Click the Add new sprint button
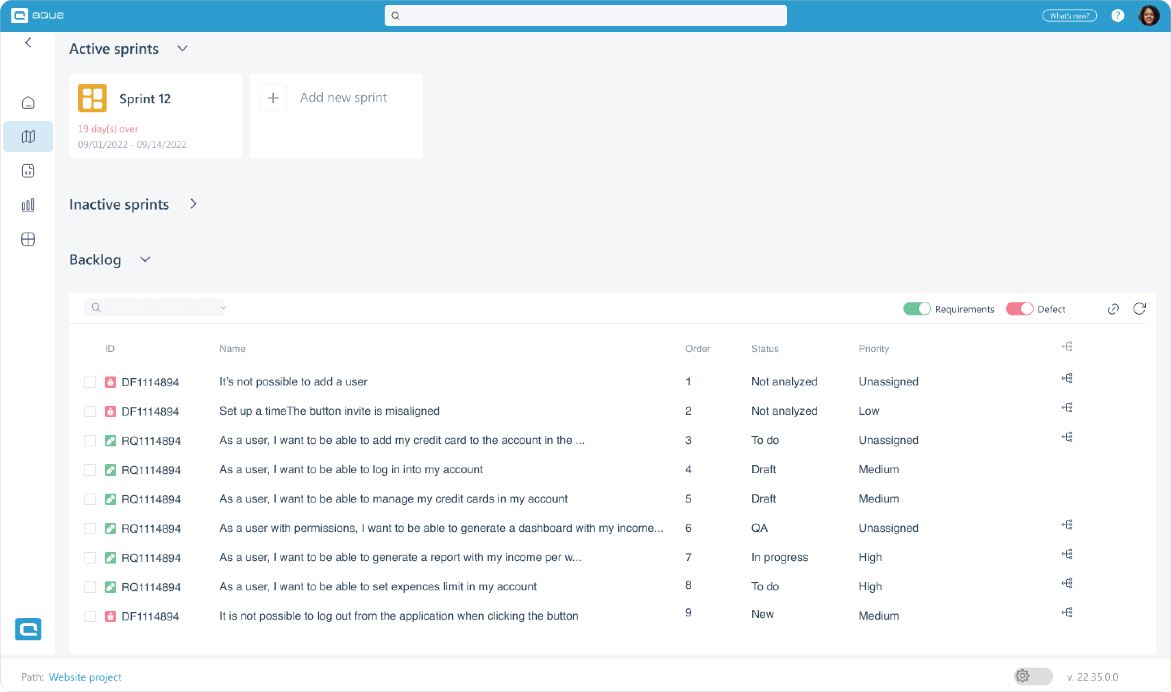The height and width of the screenshot is (692, 1171). tap(336, 98)
